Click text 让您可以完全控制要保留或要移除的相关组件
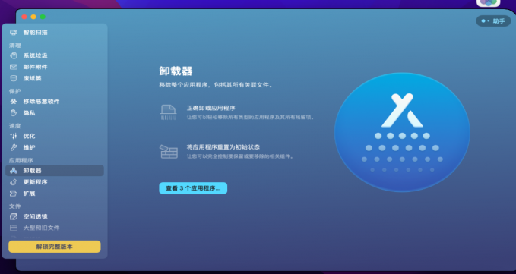 (x=240, y=156)
